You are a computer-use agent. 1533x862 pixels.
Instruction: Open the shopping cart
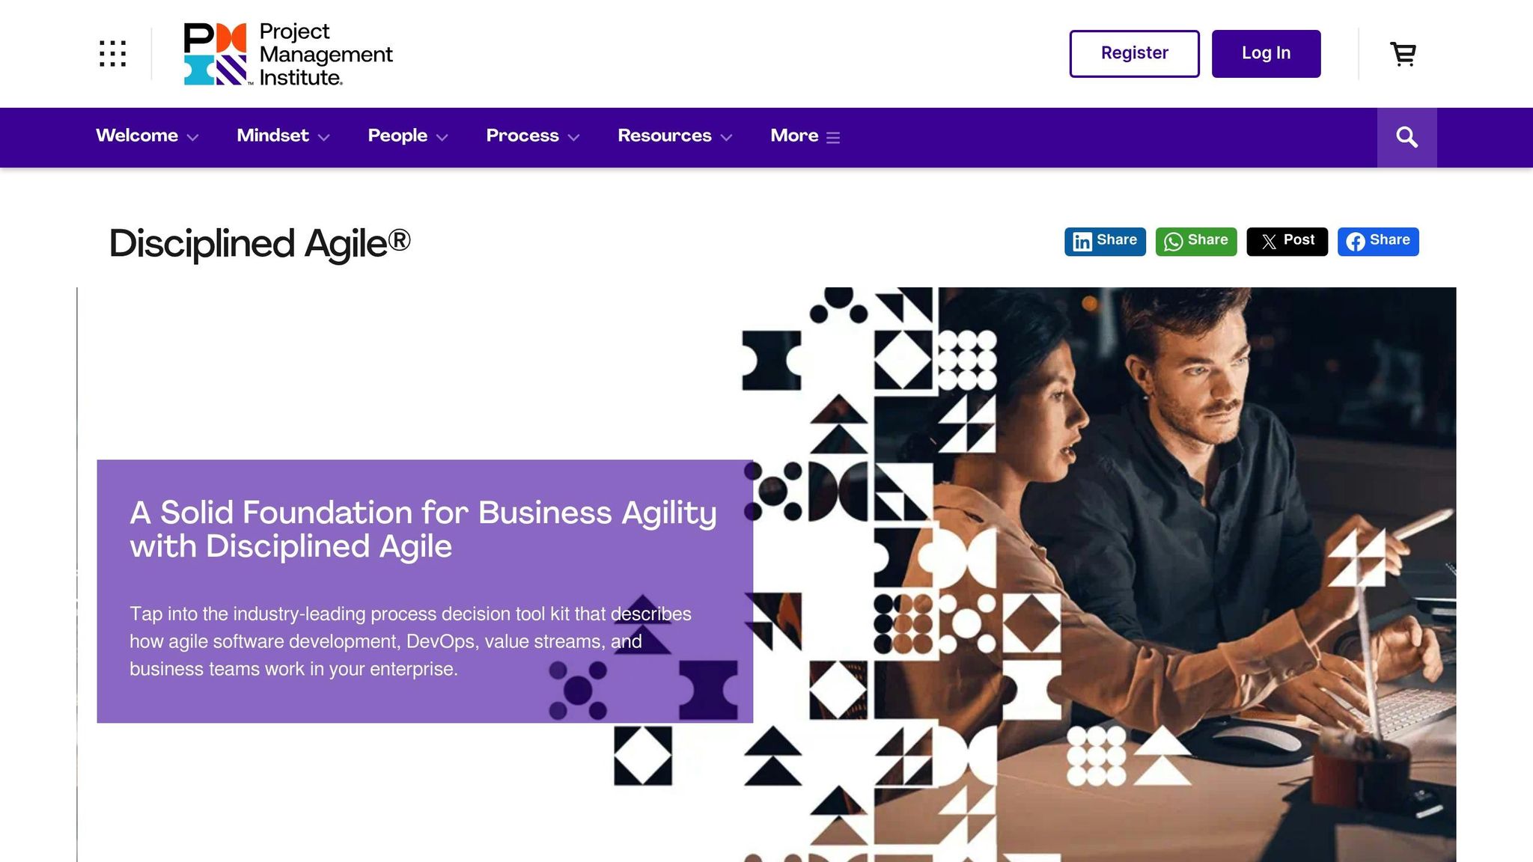pos(1403,54)
